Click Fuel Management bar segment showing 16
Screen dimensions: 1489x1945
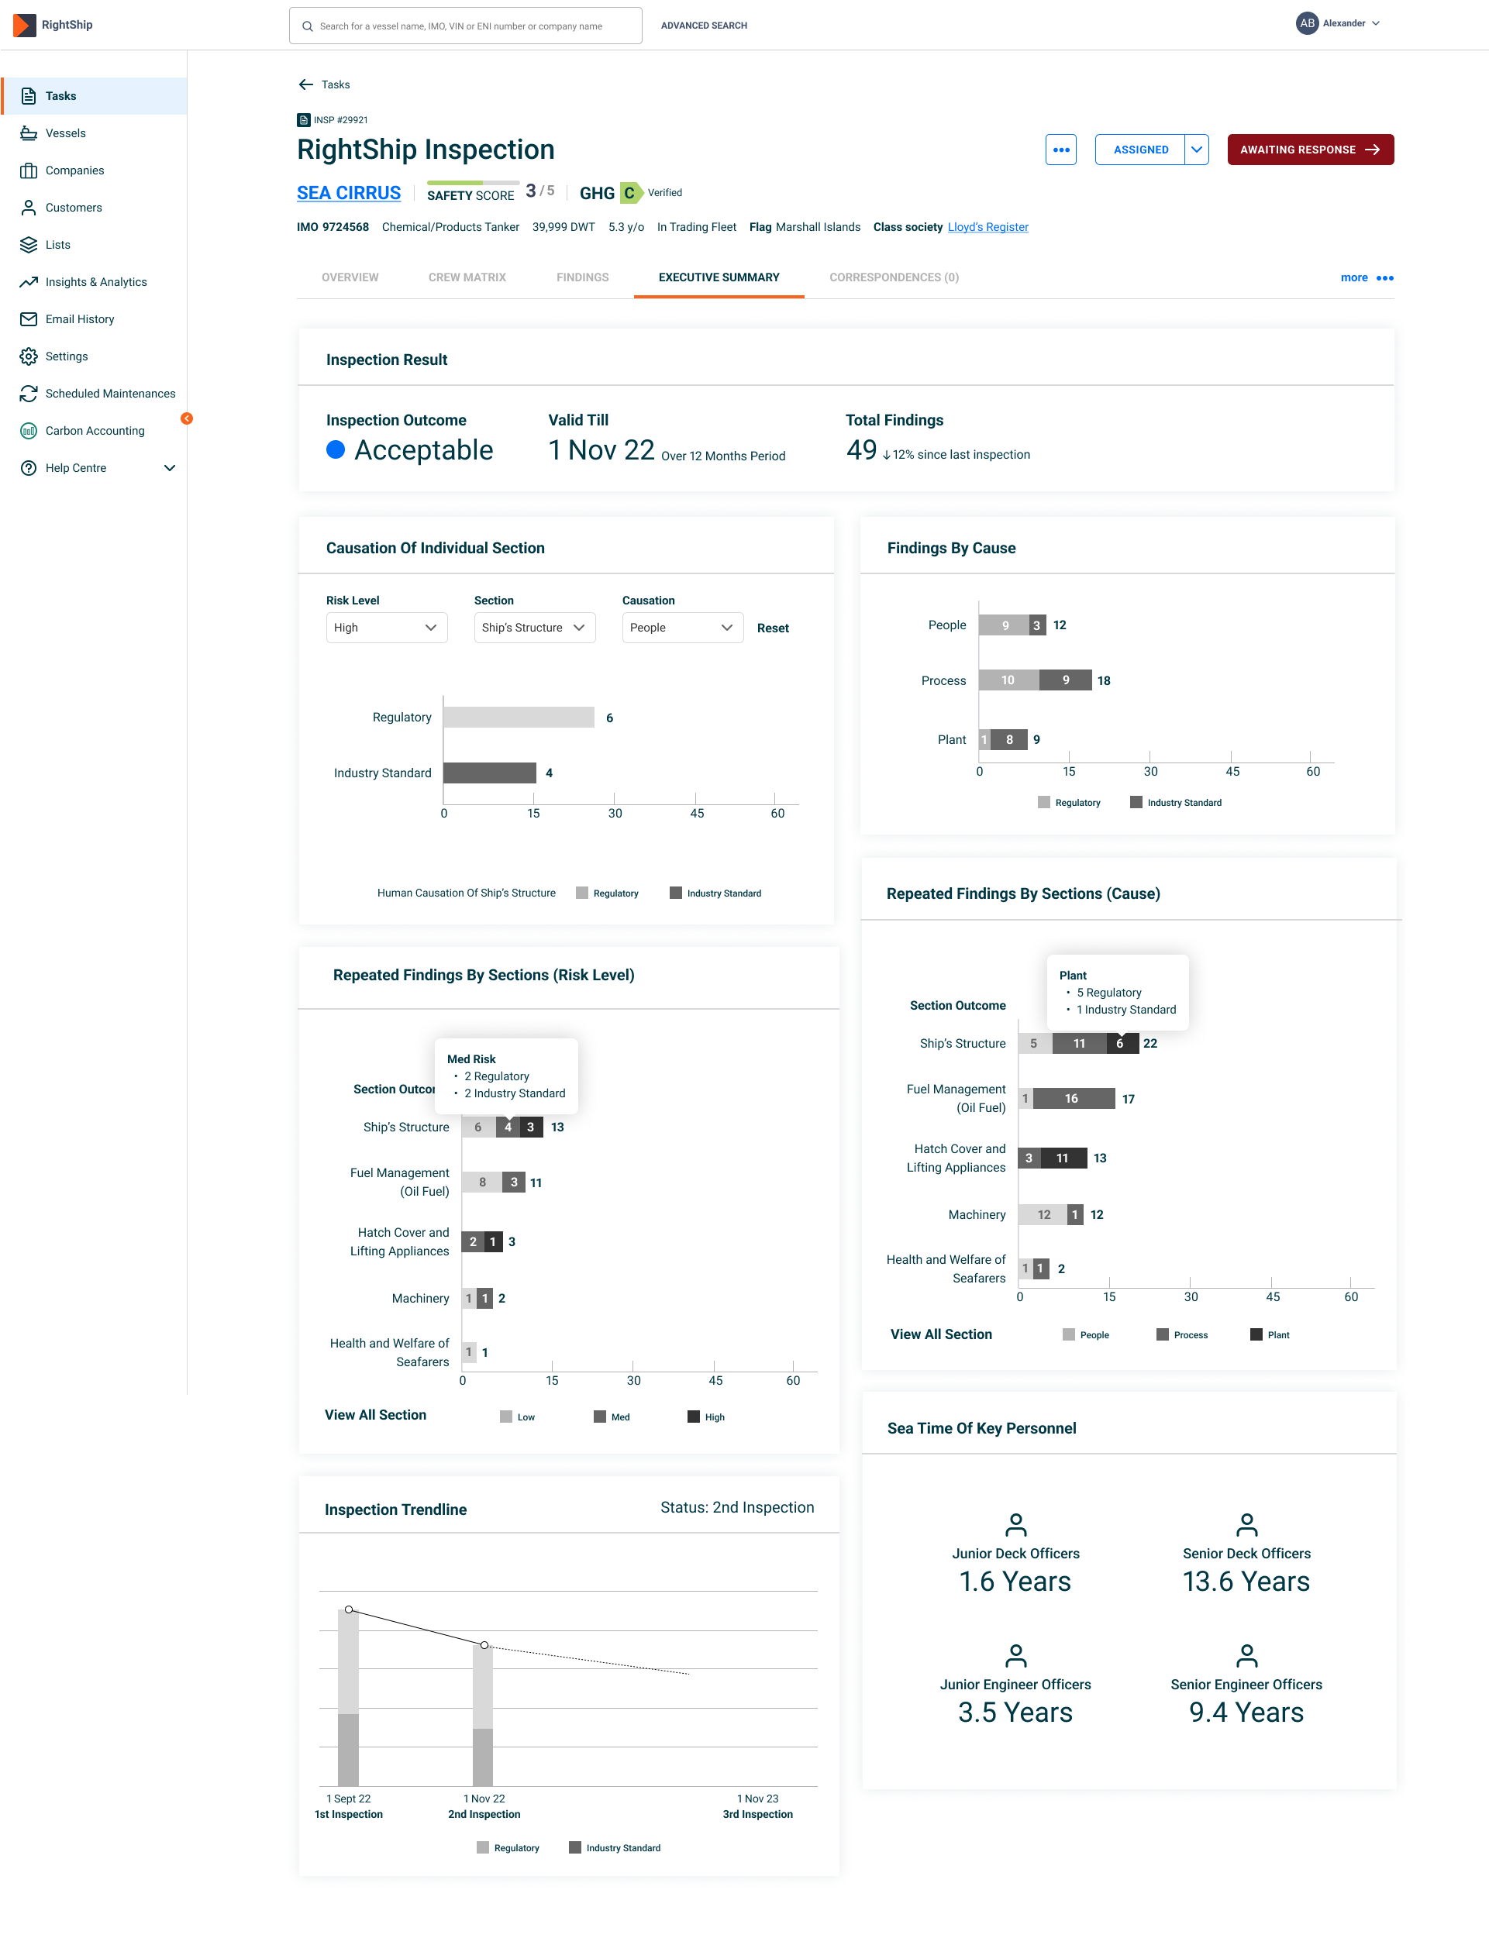coord(1074,1099)
